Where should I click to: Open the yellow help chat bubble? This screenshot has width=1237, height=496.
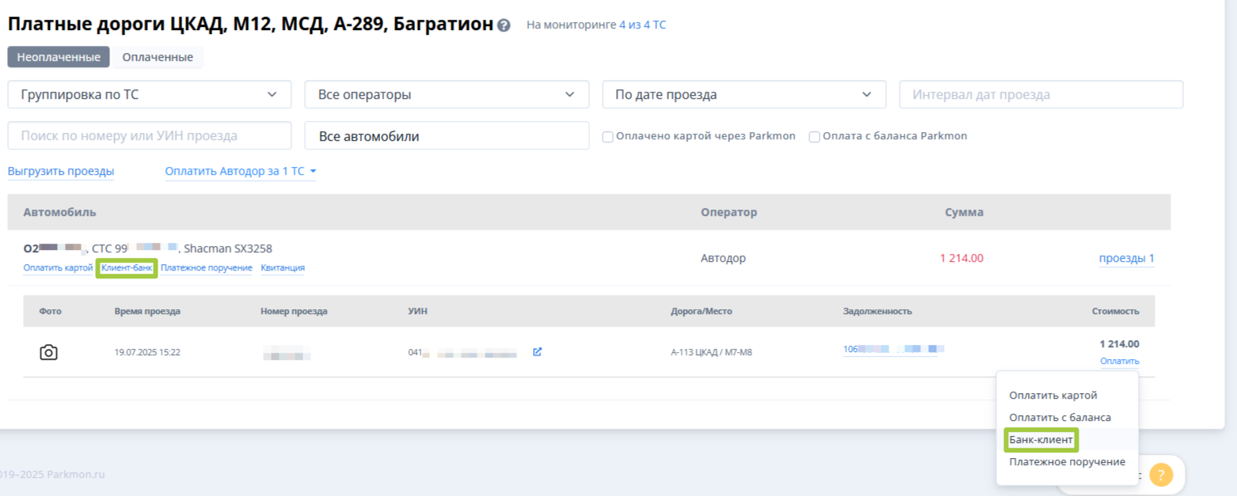(x=1160, y=475)
